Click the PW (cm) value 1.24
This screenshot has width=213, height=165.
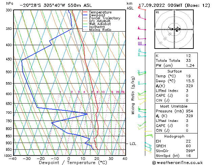(190, 66)
